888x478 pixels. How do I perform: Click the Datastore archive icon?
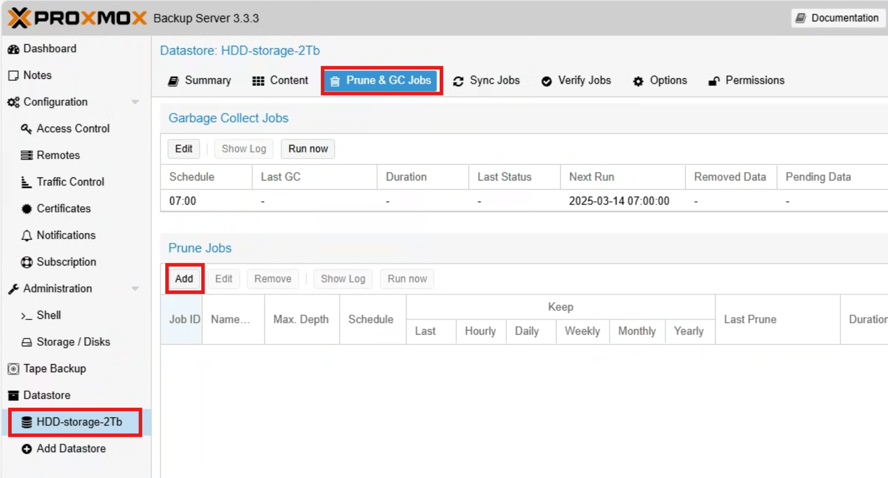tap(14, 395)
